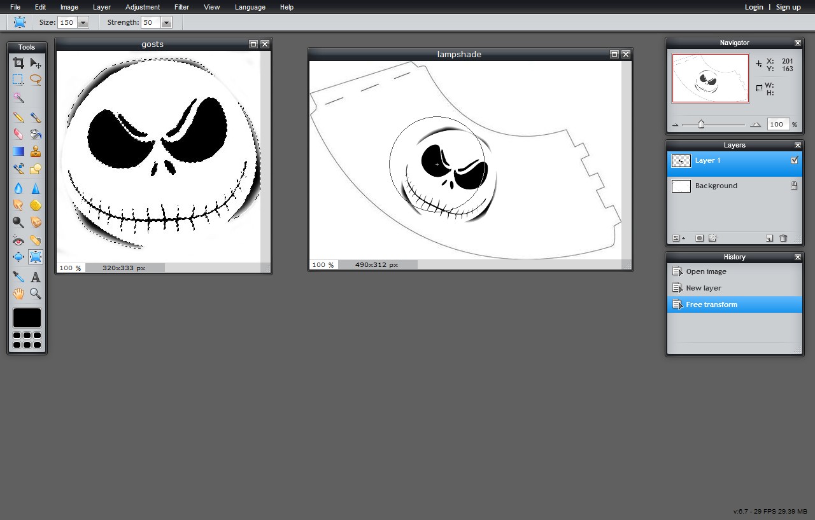Image resolution: width=815 pixels, height=520 pixels.
Task: Open the Size dropdown arrow
Action: (83, 22)
